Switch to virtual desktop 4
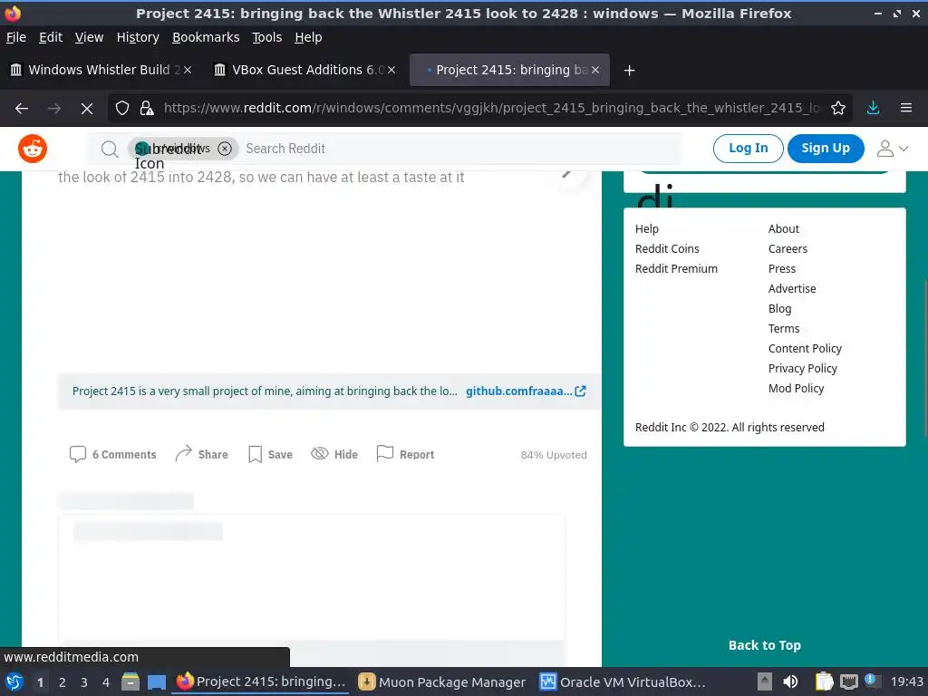Viewport: 928px width, 696px height. pyautogui.click(x=106, y=682)
